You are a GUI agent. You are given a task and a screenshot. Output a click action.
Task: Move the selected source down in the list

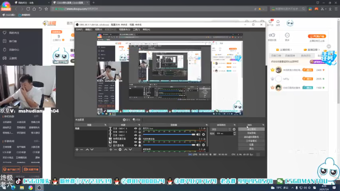pyautogui.click(x=130, y=150)
